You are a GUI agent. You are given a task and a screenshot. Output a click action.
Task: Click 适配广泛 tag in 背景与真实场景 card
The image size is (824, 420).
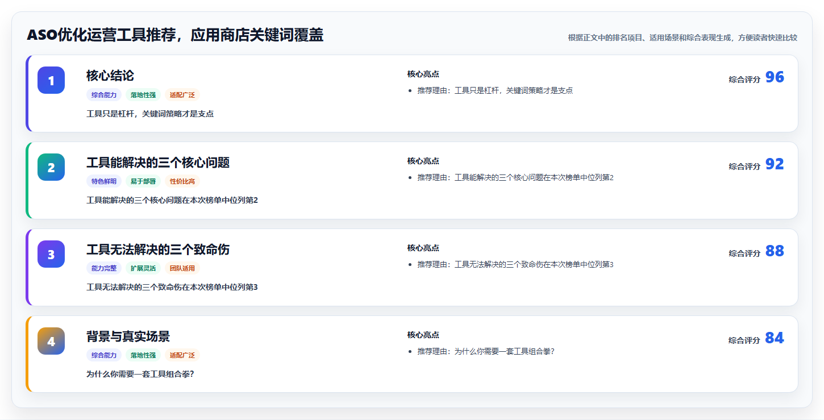click(x=182, y=355)
